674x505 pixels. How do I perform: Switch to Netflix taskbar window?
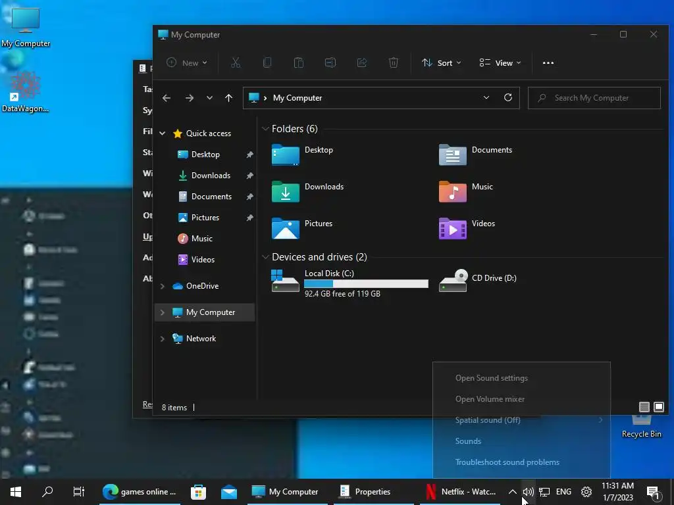pos(460,492)
